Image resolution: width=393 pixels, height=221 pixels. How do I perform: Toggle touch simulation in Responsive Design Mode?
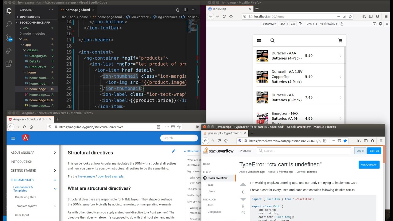click(x=342, y=24)
